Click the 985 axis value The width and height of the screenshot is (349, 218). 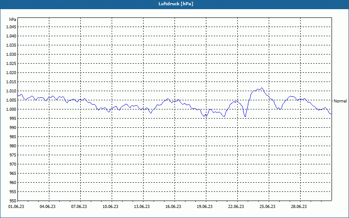coord(13,137)
